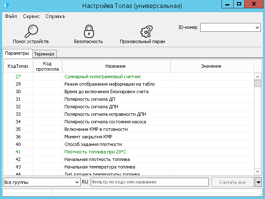Viewport: 265px width, 199px height.
Task: Select row Плотность топлива при 20°C
Action: 129,152
